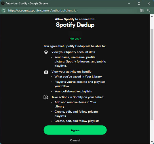Close the Authorize Spotify window
The width and height of the screenshot is (154, 144).
(149, 3)
